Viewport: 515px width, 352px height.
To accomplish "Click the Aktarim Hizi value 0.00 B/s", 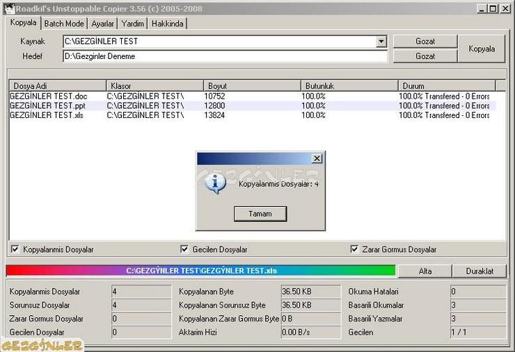I will tap(310, 332).
